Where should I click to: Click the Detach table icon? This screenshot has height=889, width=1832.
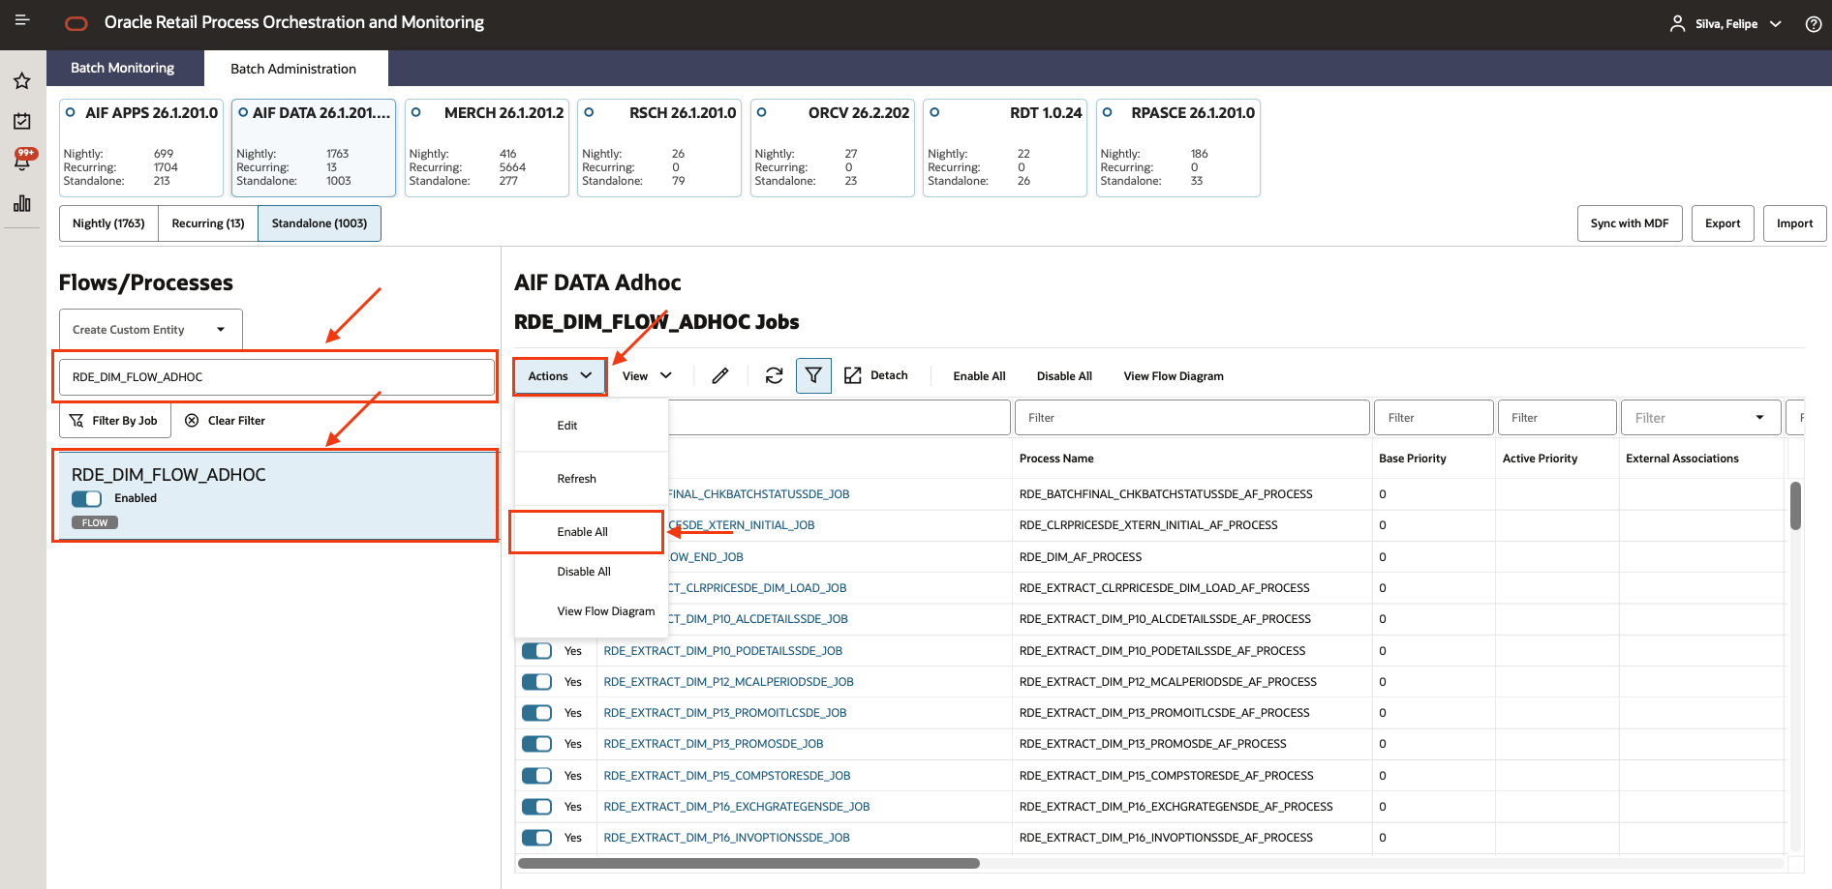[852, 375]
